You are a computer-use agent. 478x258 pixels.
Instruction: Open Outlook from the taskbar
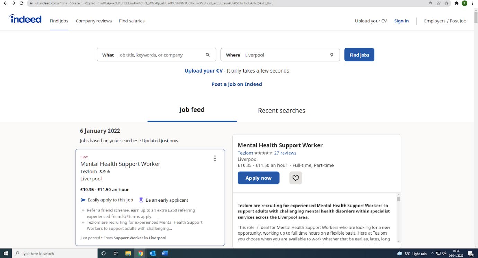click(x=152, y=253)
